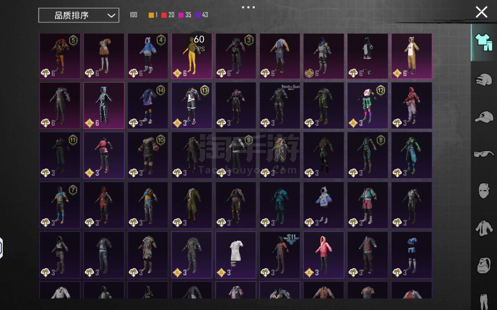497x310 pixels.
Task: Select the yellow bodysuit outfit
Action: coord(192,56)
